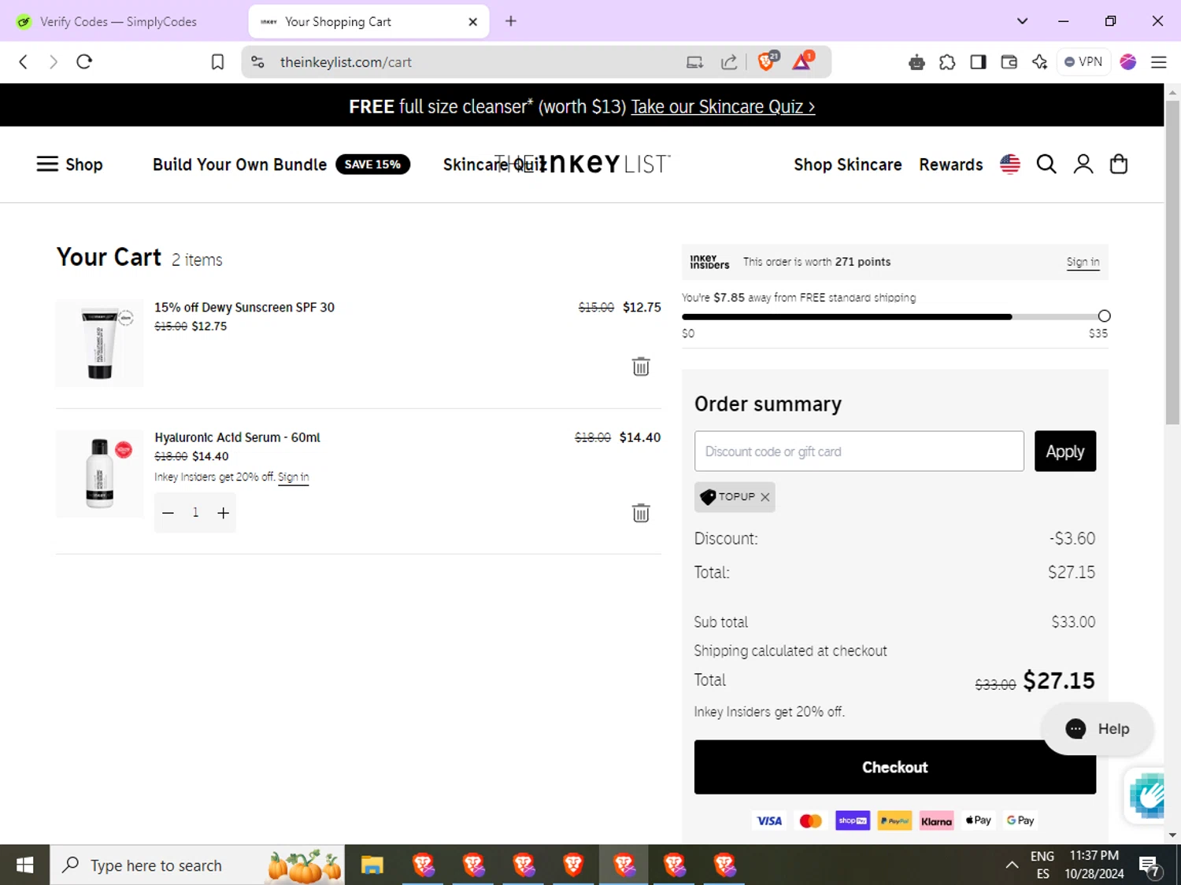
Task: Click the Hyaluronic Acid Serum thumbnail
Action: click(99, 474)
